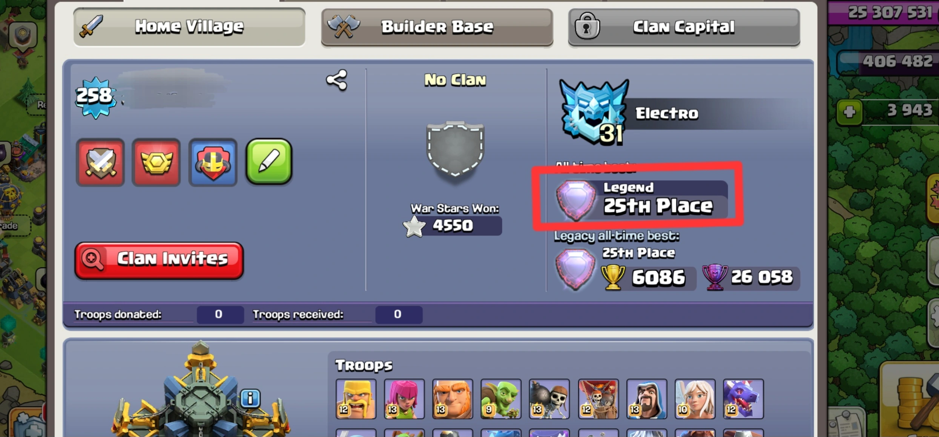
Task: Switch to the Builder Base tab
Action: pos(437,27)
